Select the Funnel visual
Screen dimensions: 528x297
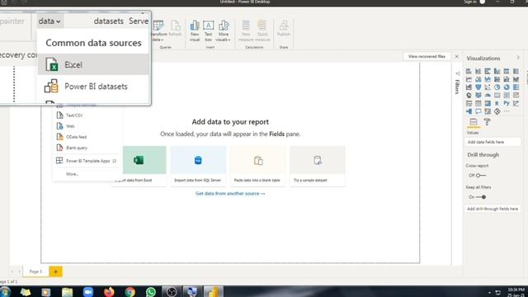point(478,87)
